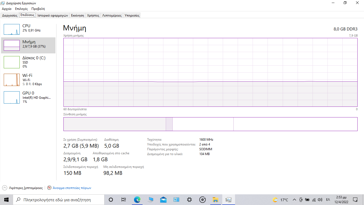Switch to the Εκκίνηση tab
364x205 pixels.
click(78, 15)
